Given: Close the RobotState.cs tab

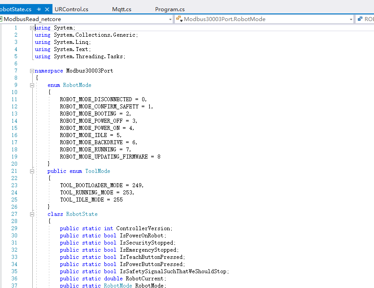Looking at the screenshot, I should (x=47, y=9).
